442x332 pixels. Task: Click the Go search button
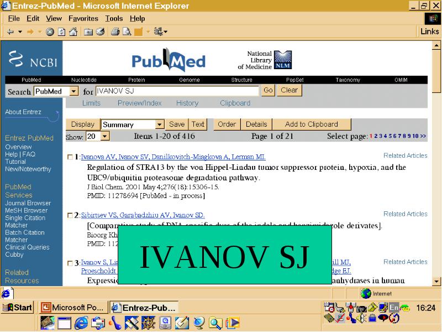(x=268, y=90)
